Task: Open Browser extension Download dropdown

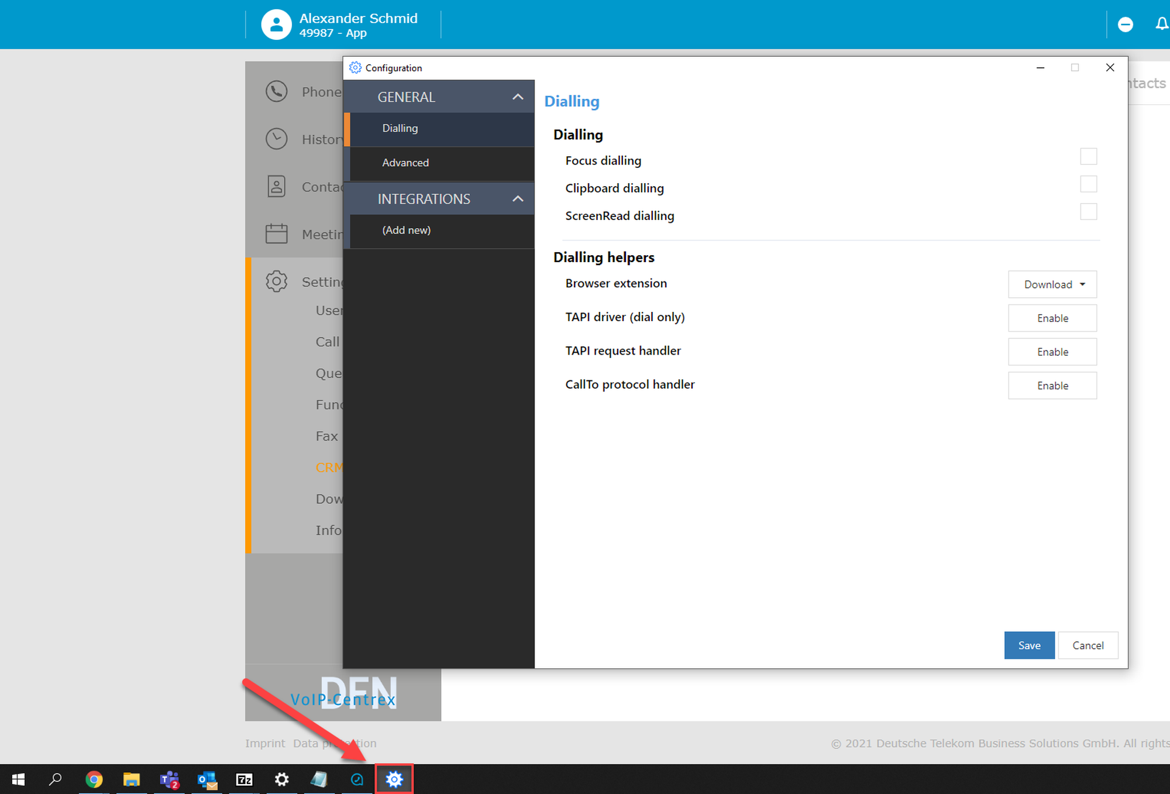Action: (x=1052, y=284)
